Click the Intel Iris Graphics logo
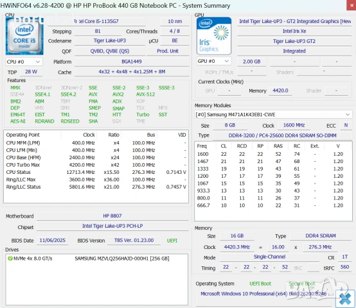Viewport: 356px width, 308px height. pos(214,36)
